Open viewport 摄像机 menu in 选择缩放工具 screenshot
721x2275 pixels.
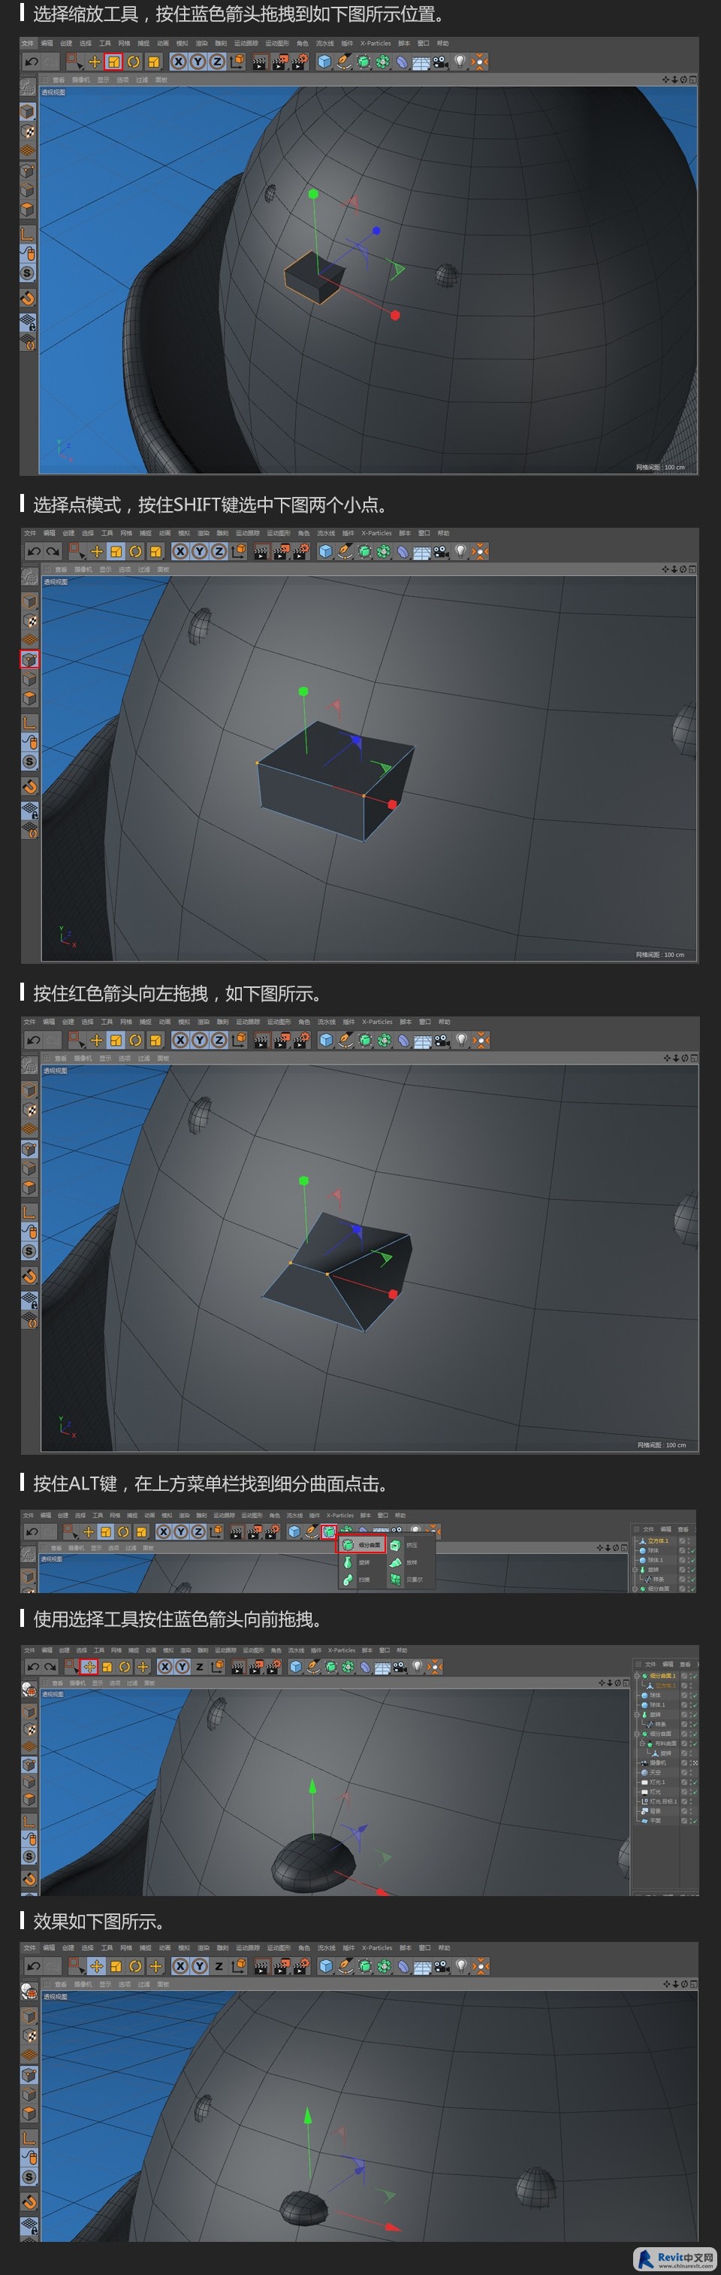pyautogui.click(x=80, y=80)
